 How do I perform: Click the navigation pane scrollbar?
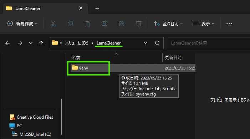61,117
